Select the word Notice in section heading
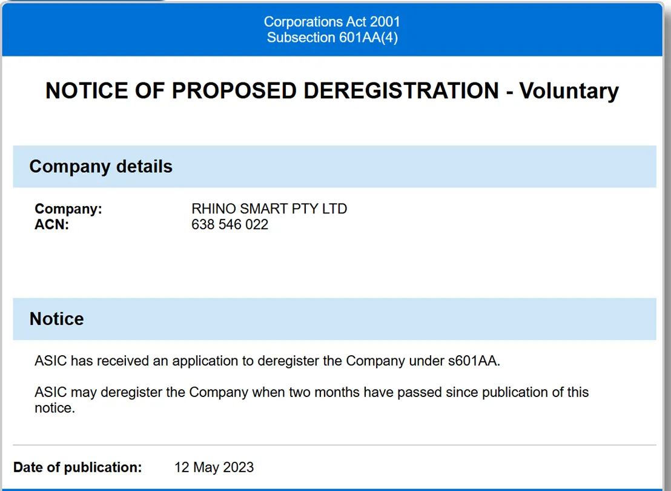 [x=56, y=319]
